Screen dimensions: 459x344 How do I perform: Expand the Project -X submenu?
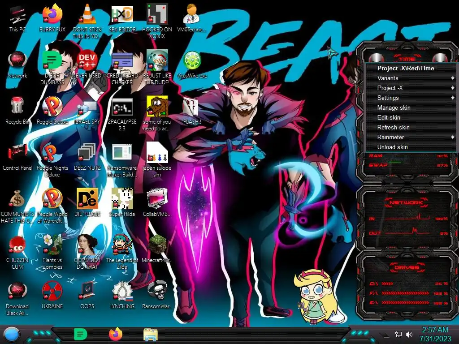411,88
